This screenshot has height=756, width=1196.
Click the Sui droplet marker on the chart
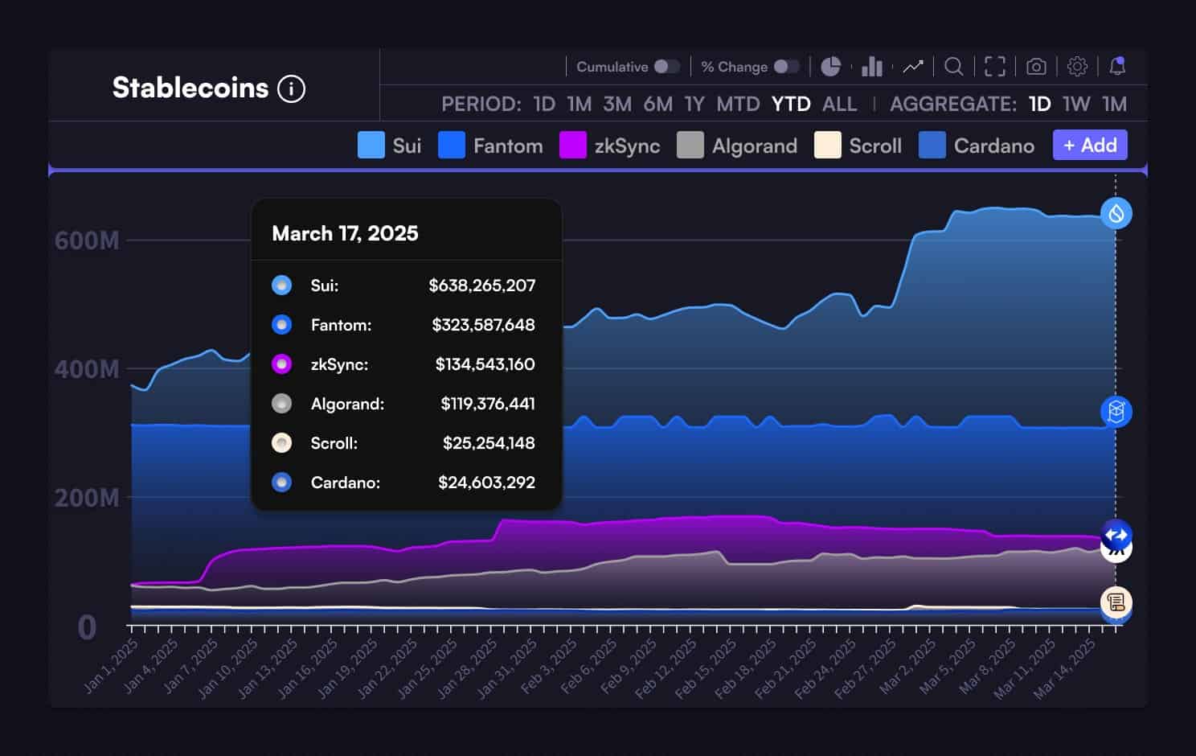(x=1116, y=213)
